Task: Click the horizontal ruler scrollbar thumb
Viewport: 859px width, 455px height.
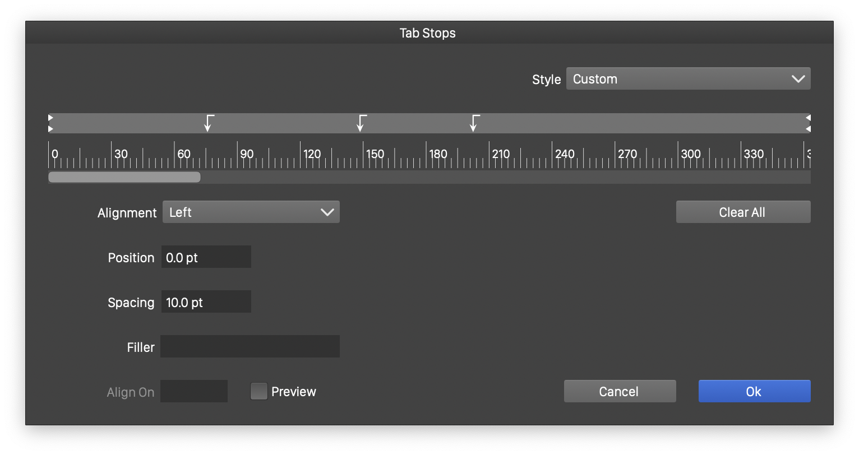Action: point(124,177)
